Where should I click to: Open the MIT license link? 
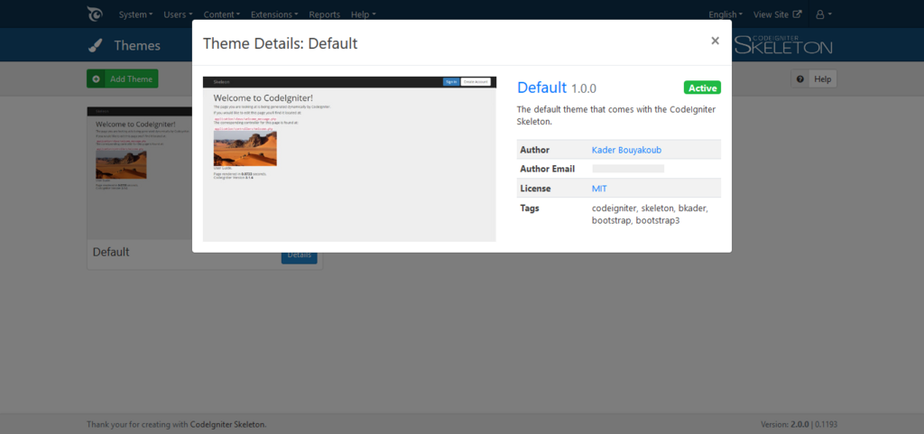[x=599, y=189]
